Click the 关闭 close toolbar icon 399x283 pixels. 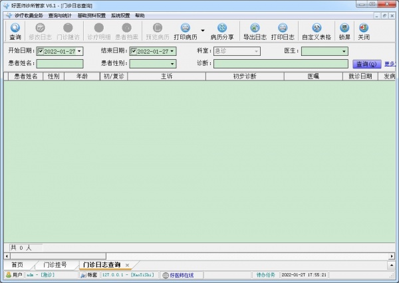364,31
